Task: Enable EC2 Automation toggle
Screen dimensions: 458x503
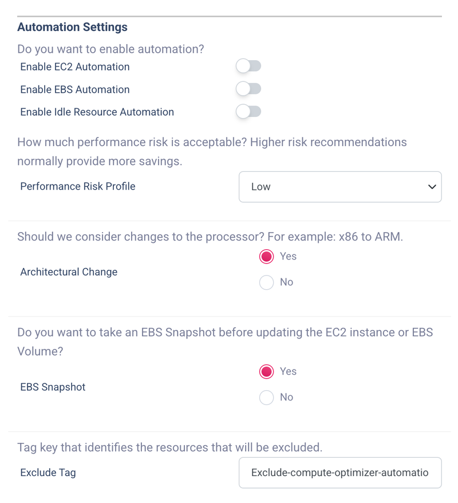Action: tap(248, 66)
